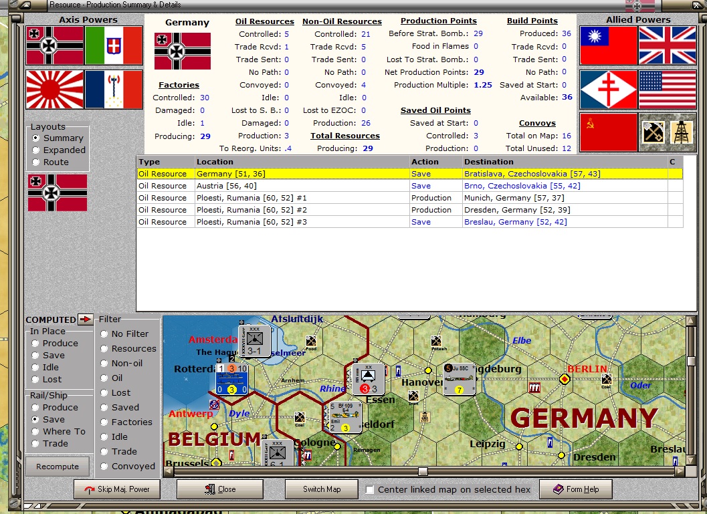Select the Italy flag in Axis Powers
This screenshot has width=707, height=514.
coord(114,45)
